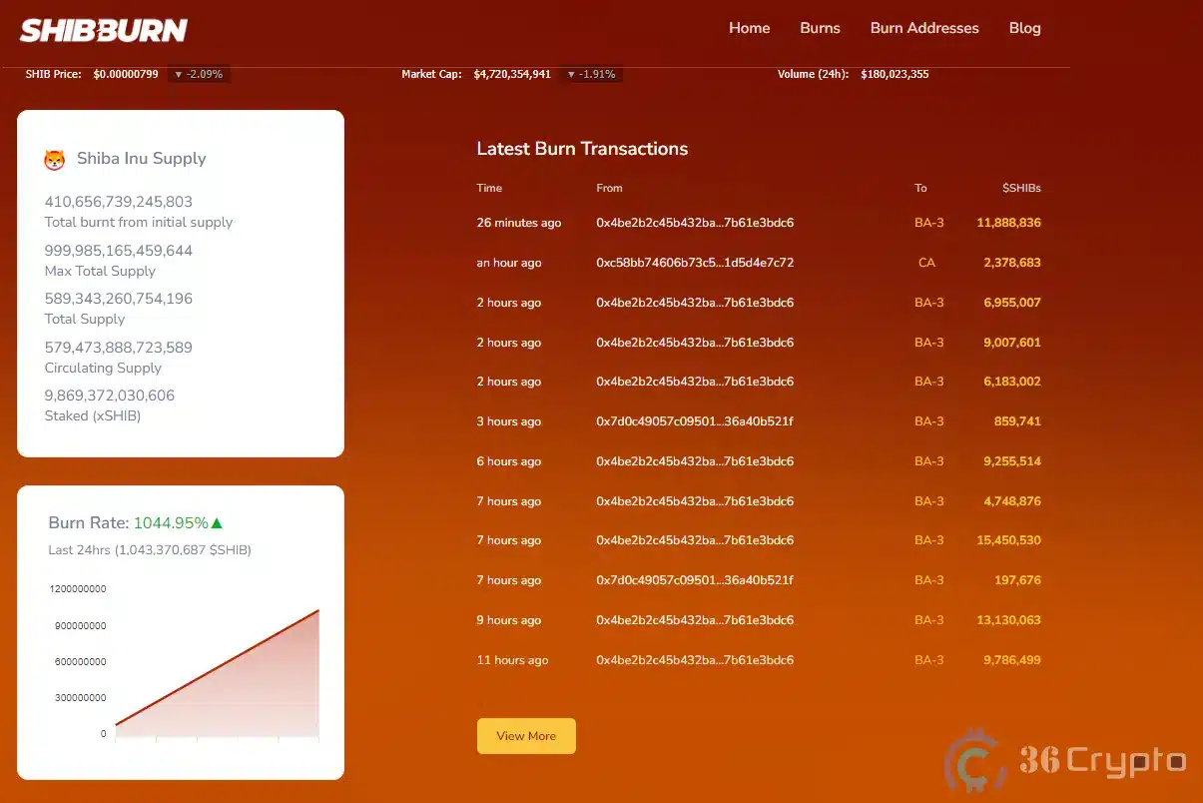Click the sender address in 6 hours ago row

click(x=695, y=461)
